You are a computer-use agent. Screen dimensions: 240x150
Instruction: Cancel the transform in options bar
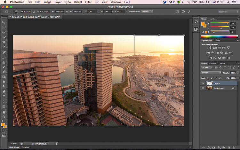click(183, 12)
